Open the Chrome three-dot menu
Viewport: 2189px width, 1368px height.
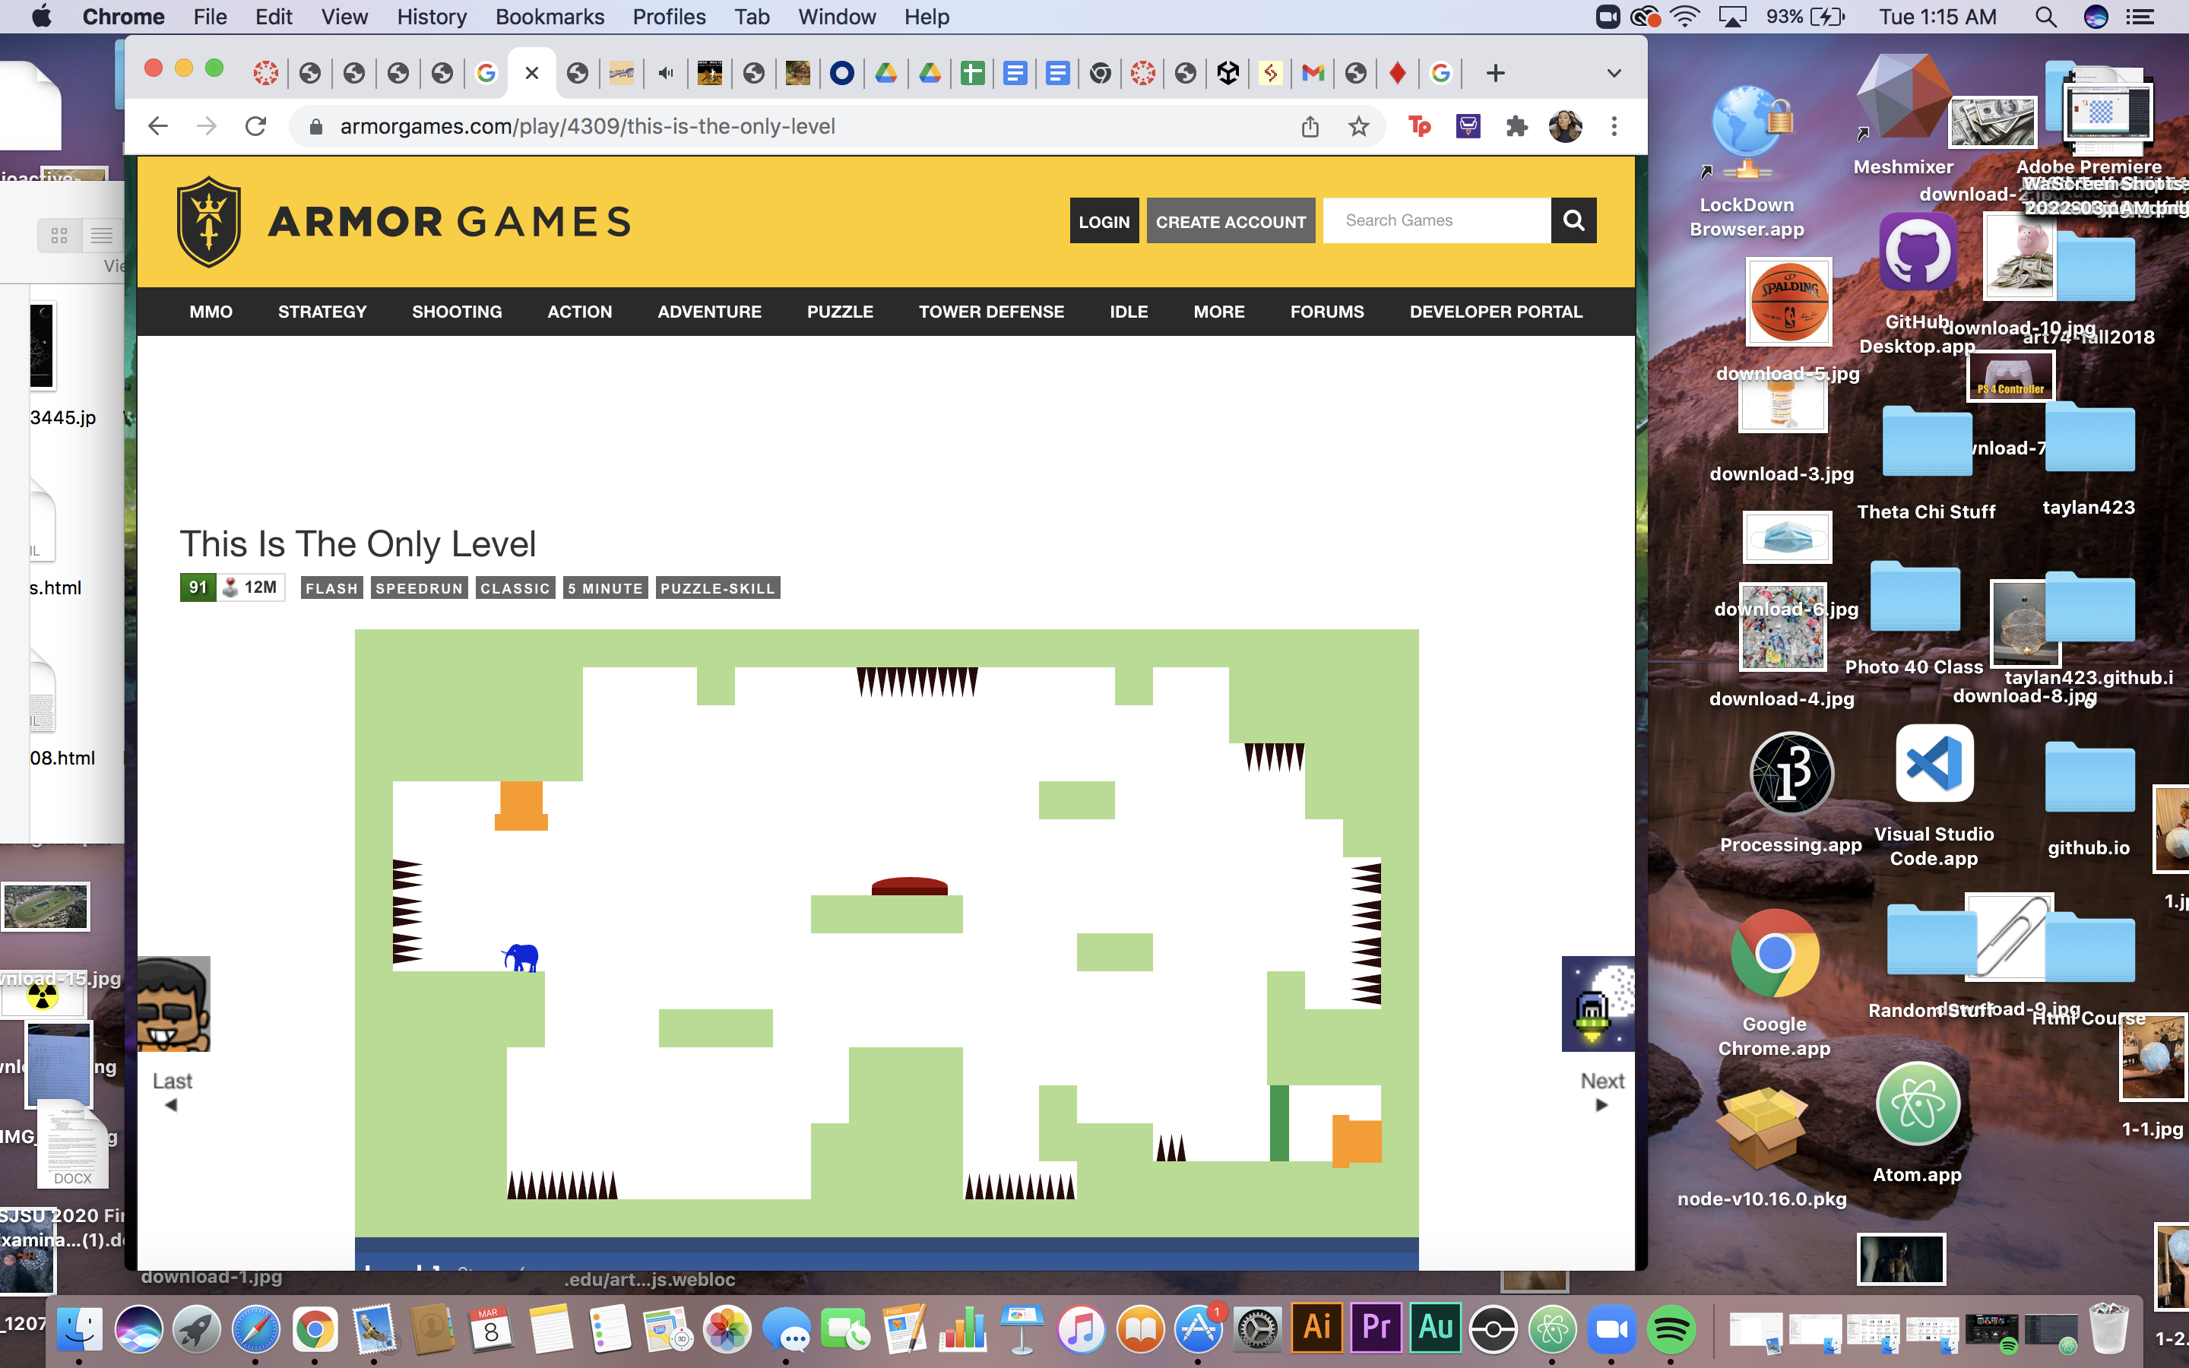(1614, 127)
